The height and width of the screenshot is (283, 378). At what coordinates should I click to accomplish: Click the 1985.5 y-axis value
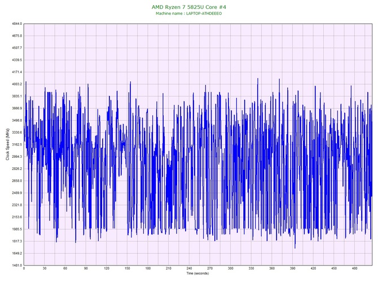(17, 229)
